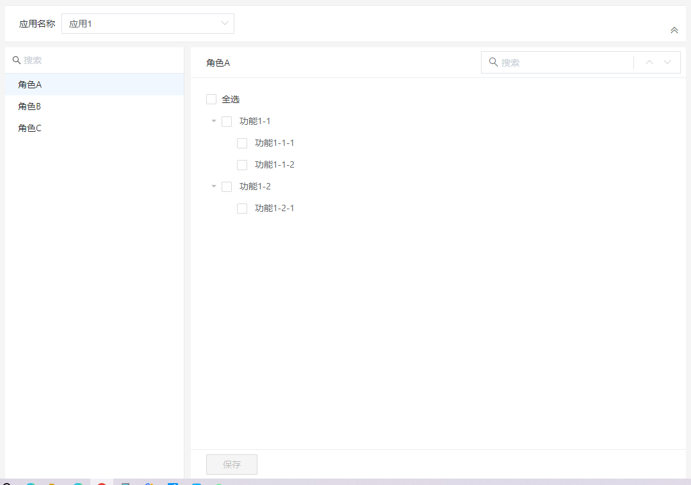This screenshot has width=691, height=485.
Task: Check the 功能1-2-1 checkbox
Action: click(242, 209)
